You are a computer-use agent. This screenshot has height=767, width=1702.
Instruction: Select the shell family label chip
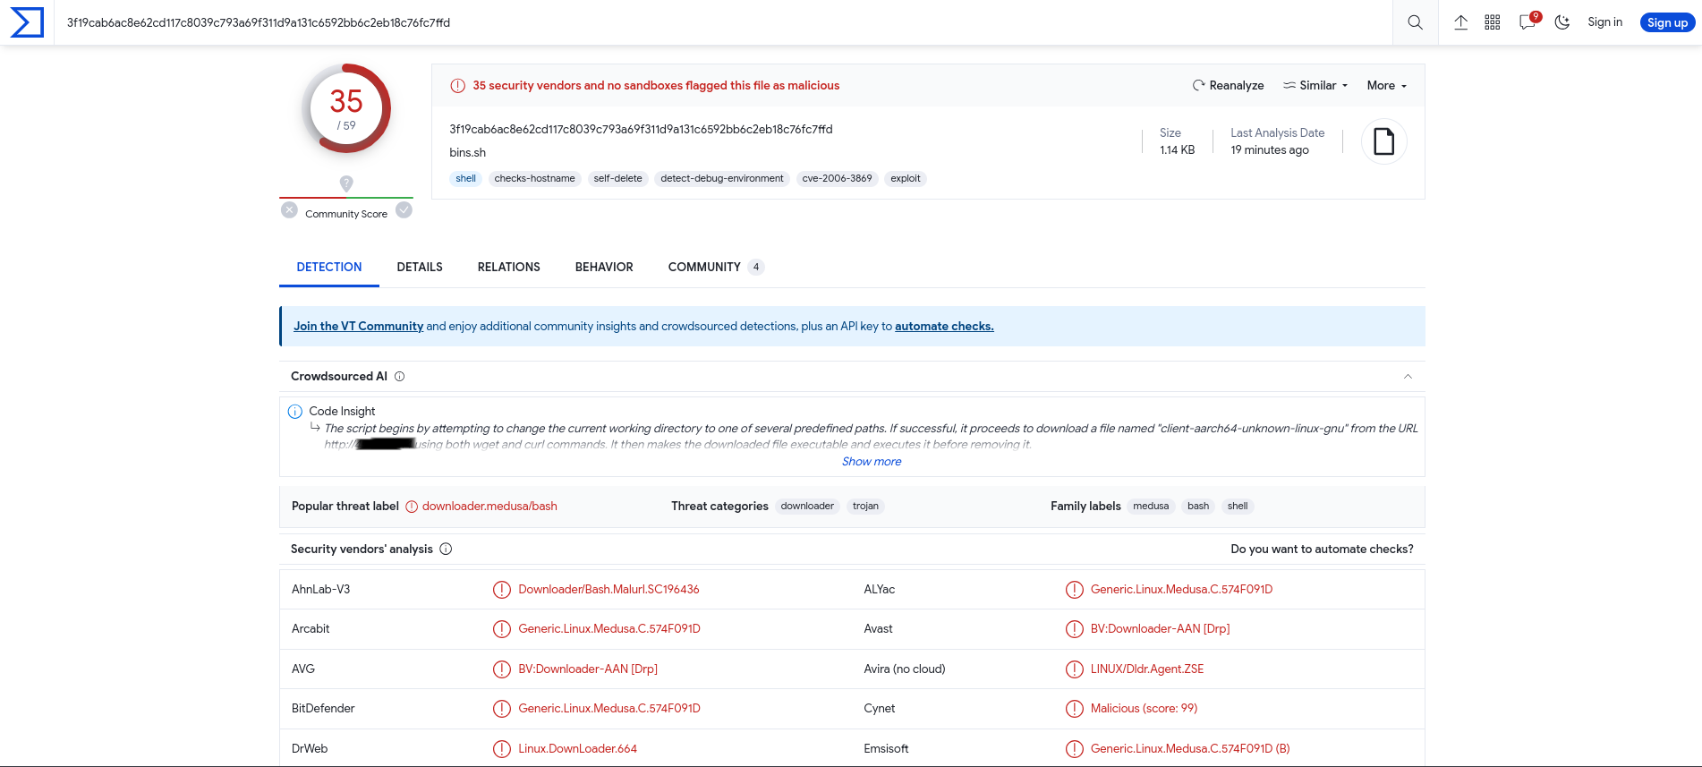point(1238,507)
